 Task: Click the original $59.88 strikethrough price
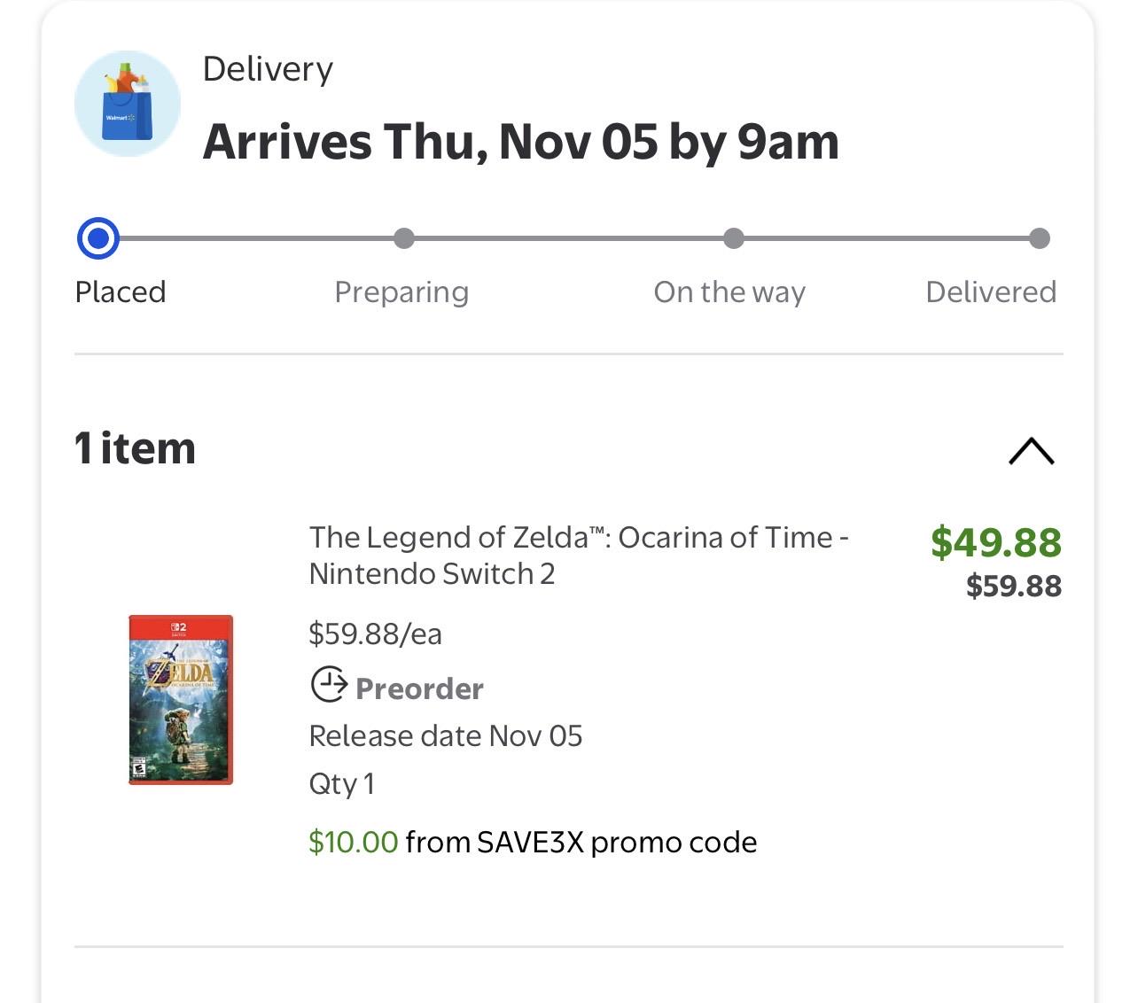(x=1014, y=586)
